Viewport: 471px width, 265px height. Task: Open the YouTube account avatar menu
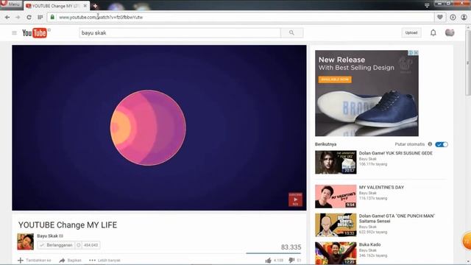[x=450, y=32]
